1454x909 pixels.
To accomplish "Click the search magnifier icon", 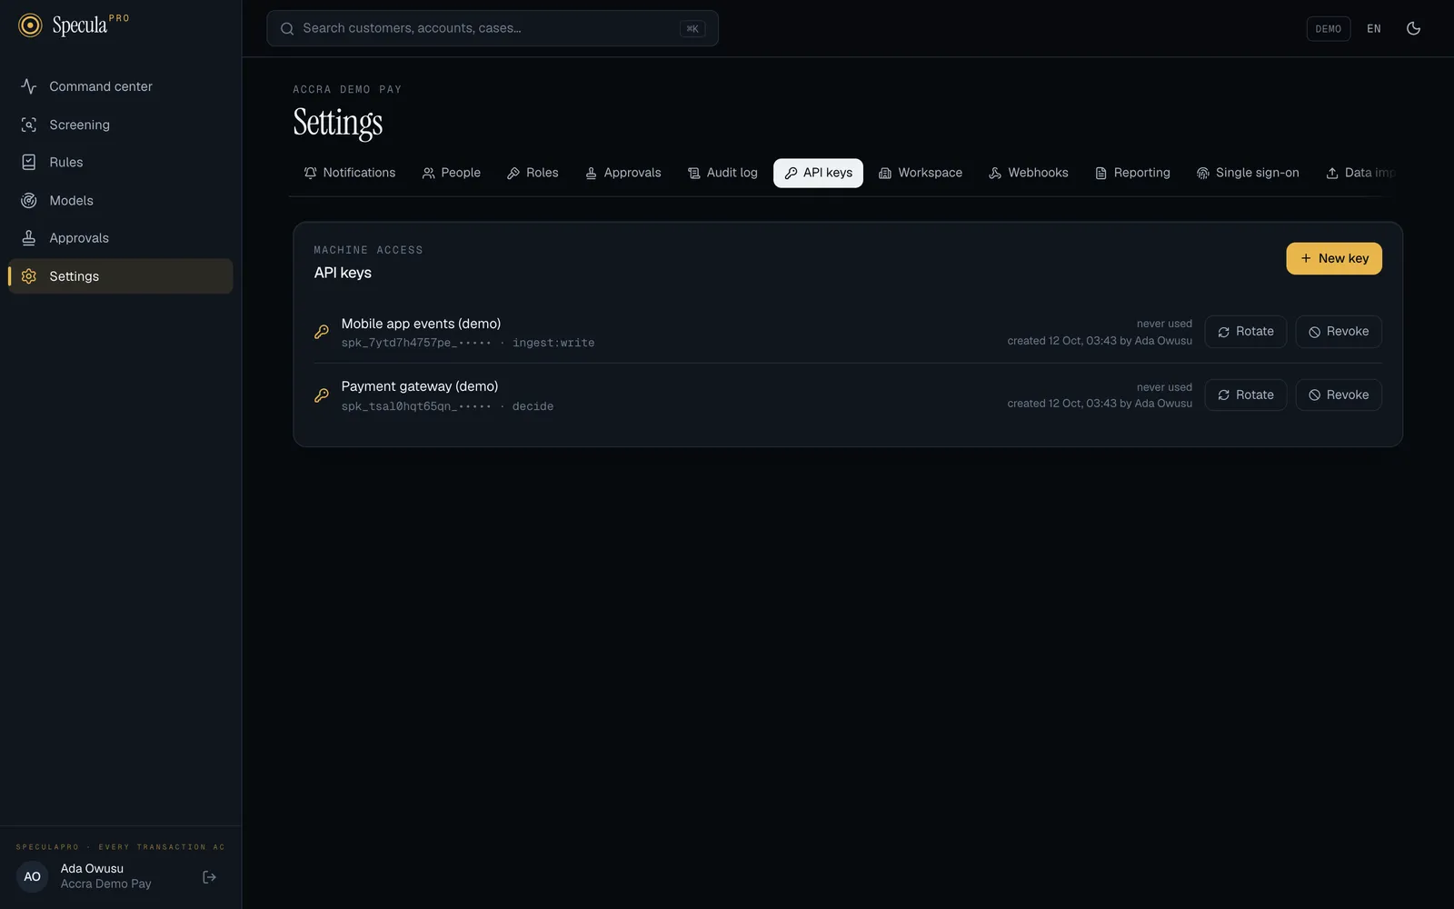I will (287, 28).
